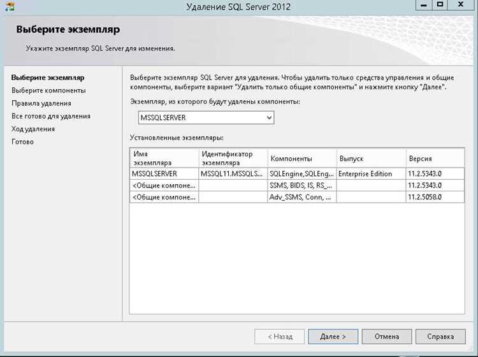Screen dimensions: 478x357
Task: Maximize the Удаление SQL Server 2012 window
Action: point(440,5)
